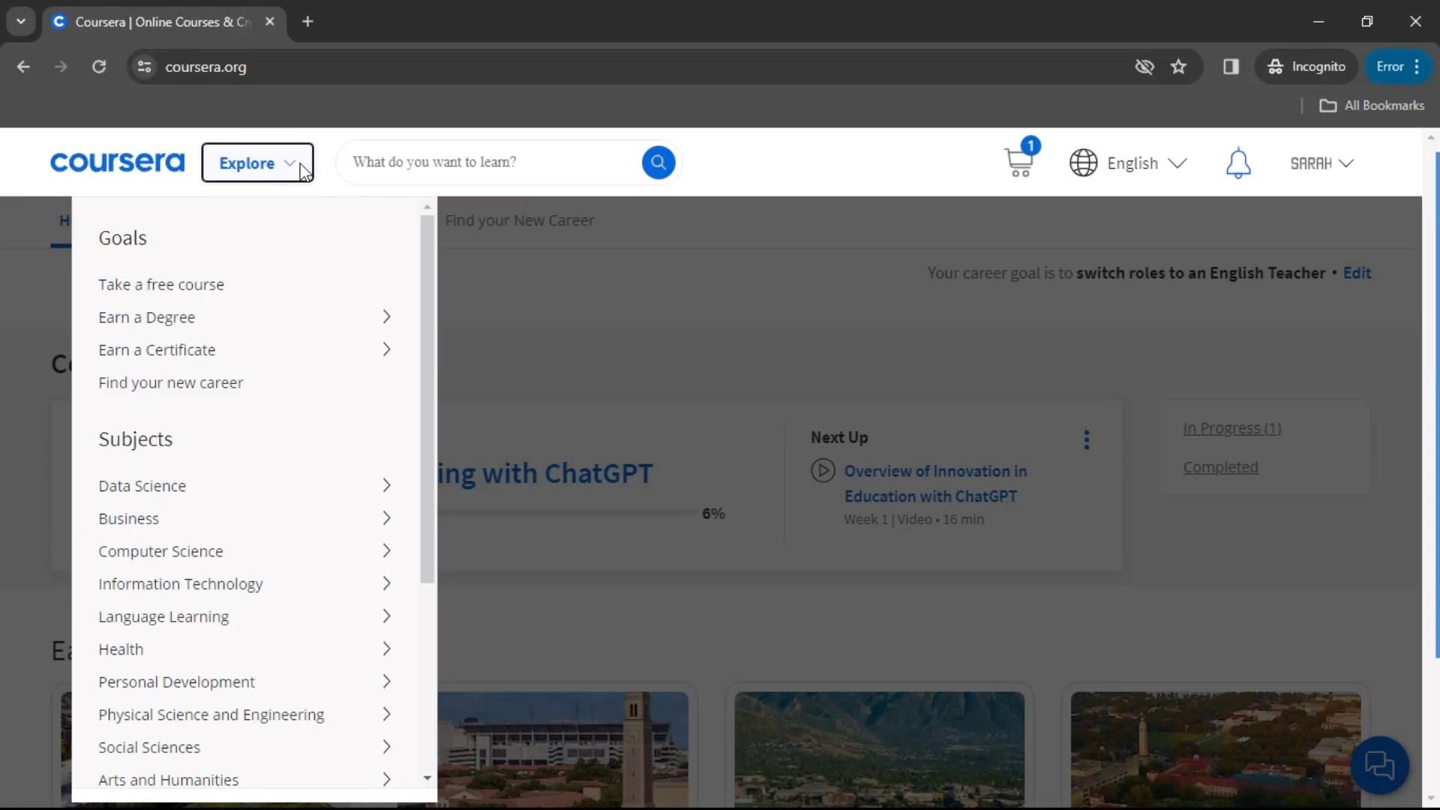
Task: Open the shopping cart icon
Action: (x=1018, y=161)
